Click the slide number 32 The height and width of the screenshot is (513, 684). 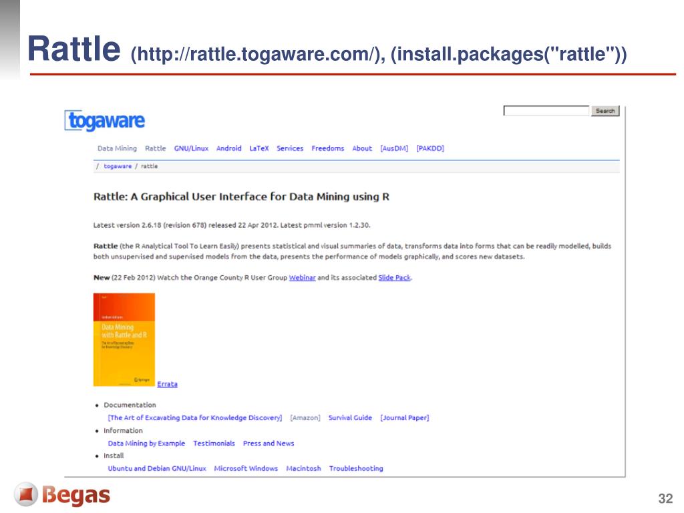pos(665,498)
